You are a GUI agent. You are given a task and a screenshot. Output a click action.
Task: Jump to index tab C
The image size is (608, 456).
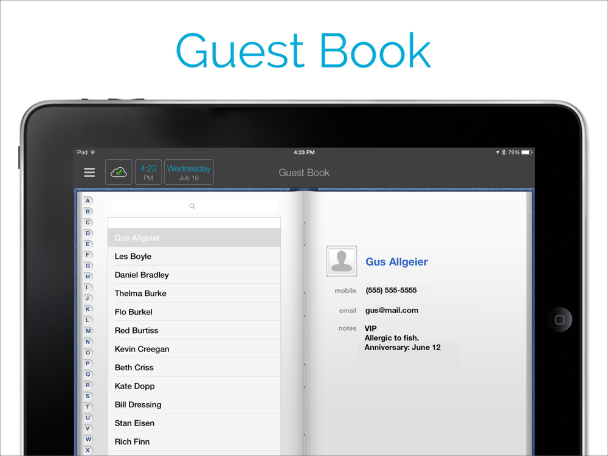pos(88,222)
